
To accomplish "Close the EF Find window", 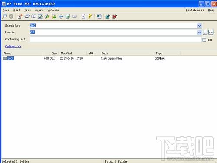I will (214, 4).
